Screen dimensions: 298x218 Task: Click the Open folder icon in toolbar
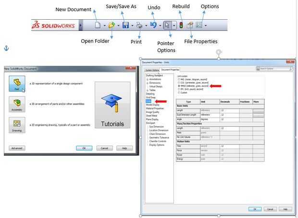[x=112, y=25]
